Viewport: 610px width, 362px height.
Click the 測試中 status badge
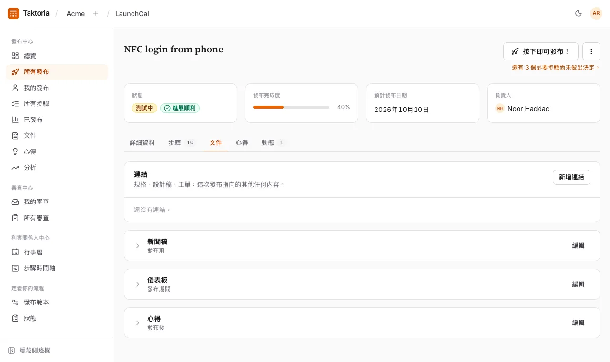coord(144,108)
